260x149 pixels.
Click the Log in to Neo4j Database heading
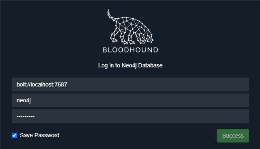coord(130,65)
